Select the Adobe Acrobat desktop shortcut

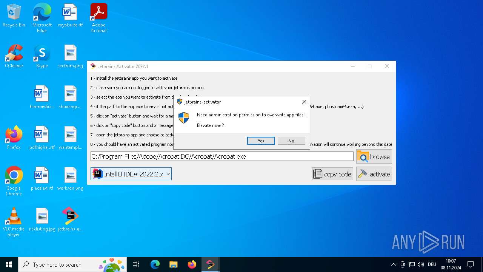[99, 18]
